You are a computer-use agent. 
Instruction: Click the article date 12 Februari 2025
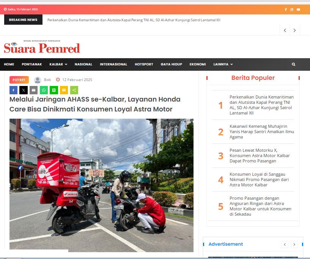pyautogui.click(x=77, y=79)
